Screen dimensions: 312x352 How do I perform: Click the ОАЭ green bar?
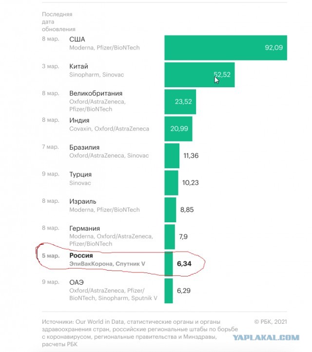[169, 291]
